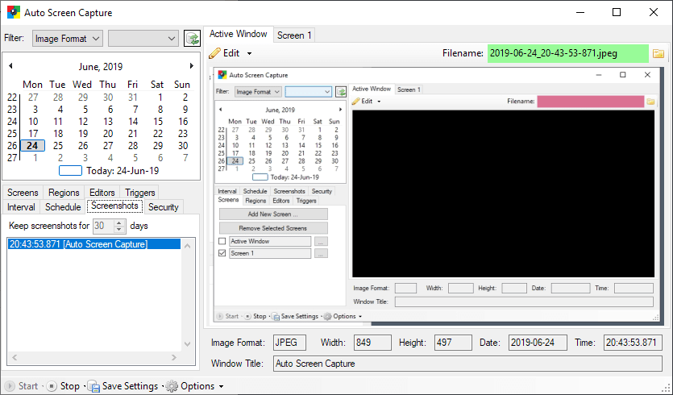The height and width of the screenshot is (395, 673).
Task: Switch to the Screen 1 preview tab
Action: (294, 35)
